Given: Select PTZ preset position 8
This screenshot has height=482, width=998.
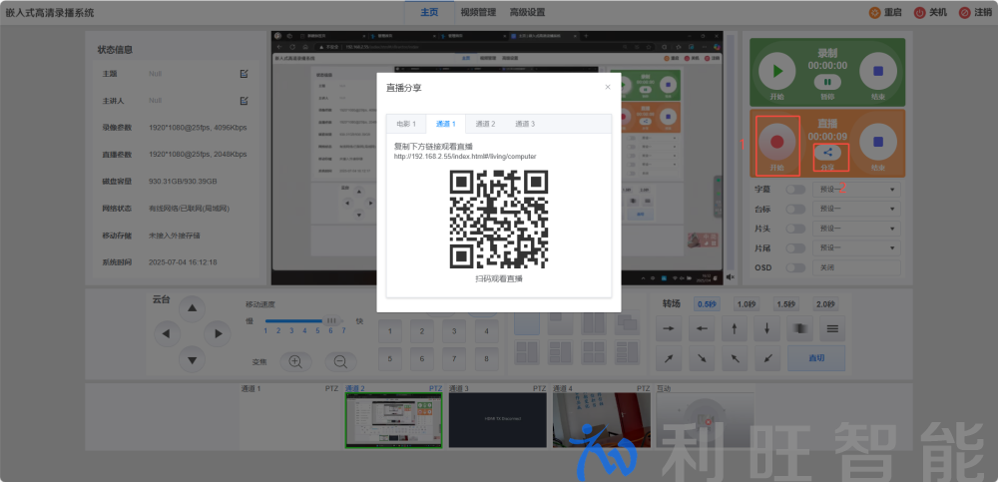Looking at the screenshot, I should tap(487, 358).
